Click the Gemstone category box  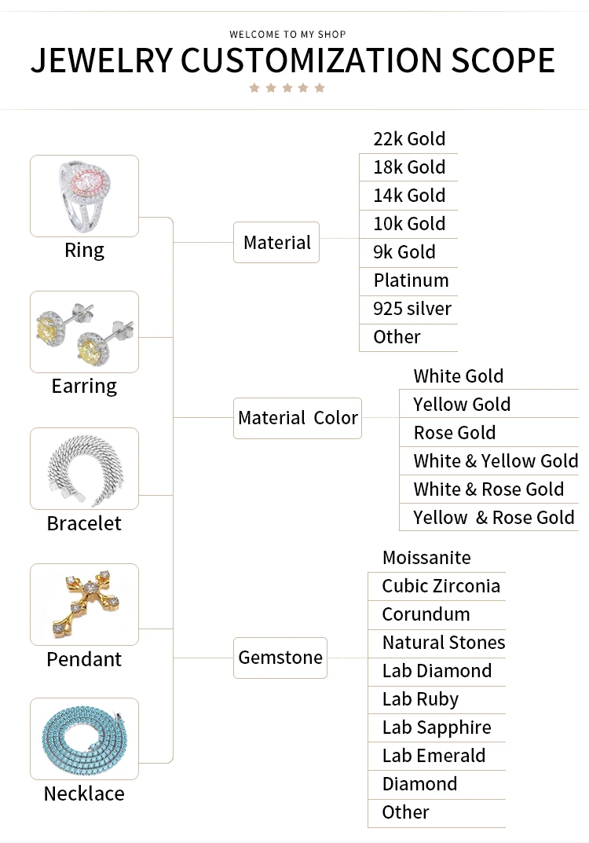280,658
